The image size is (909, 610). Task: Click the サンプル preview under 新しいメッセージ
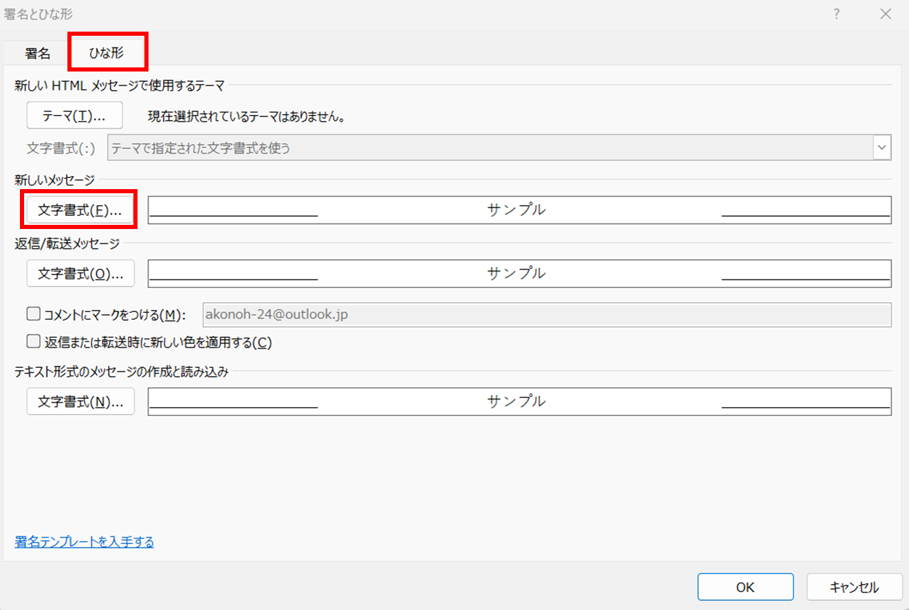pos(519,210)
